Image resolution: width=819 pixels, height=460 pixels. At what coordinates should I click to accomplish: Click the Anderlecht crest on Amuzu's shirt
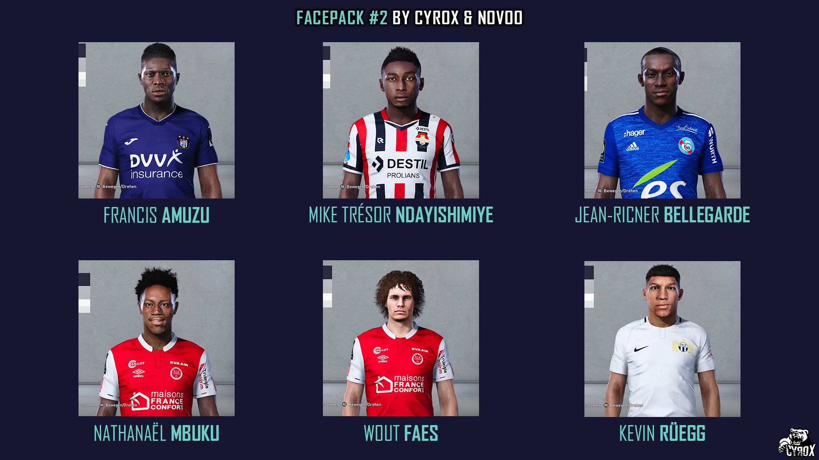tap(183, 142)
